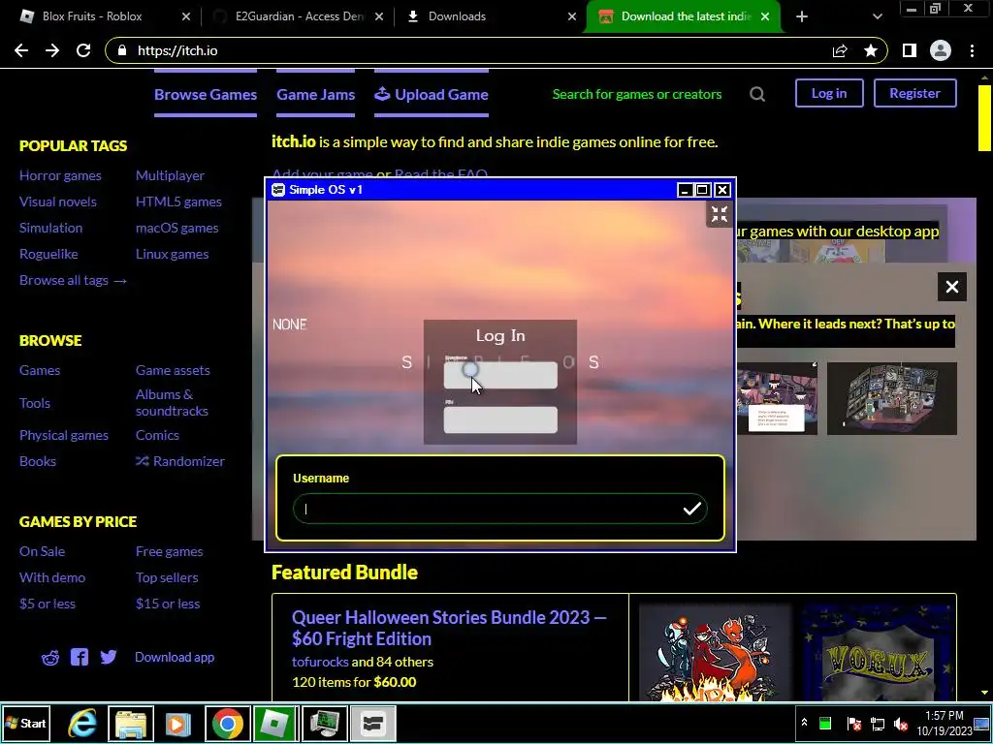Screen dimensions: 993x744
Task: Open HTML5 games tag
Action: click(178, 201)
